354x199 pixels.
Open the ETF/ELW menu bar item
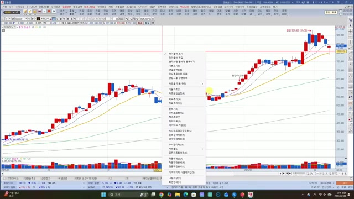point(32,7)
